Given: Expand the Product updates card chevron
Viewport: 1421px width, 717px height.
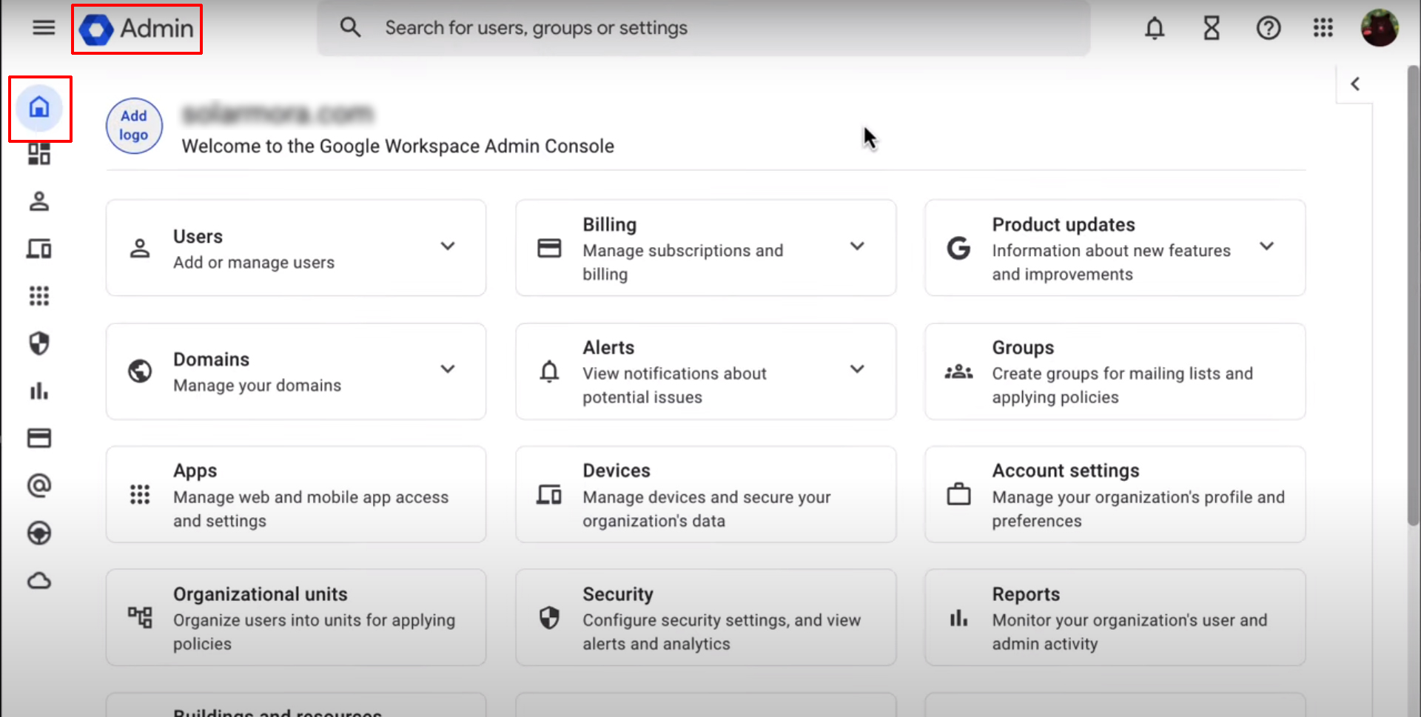Looking at the screenshot, I should (x=1267, y=246).
